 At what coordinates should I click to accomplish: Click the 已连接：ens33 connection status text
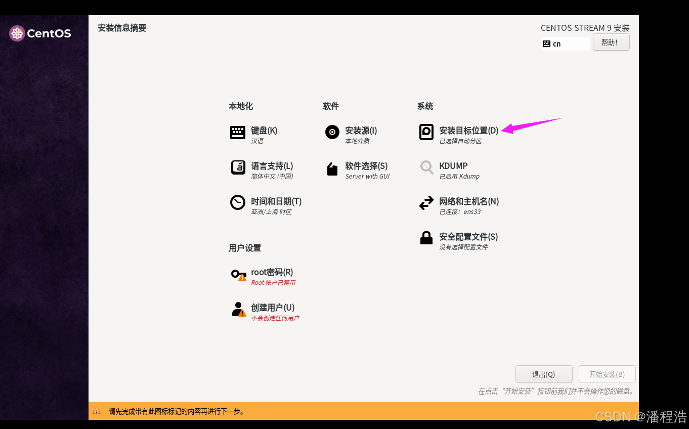[x=460, y=212]
